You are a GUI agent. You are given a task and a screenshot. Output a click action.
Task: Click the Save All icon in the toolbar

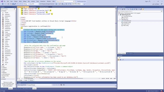click(x=15, y=4)
